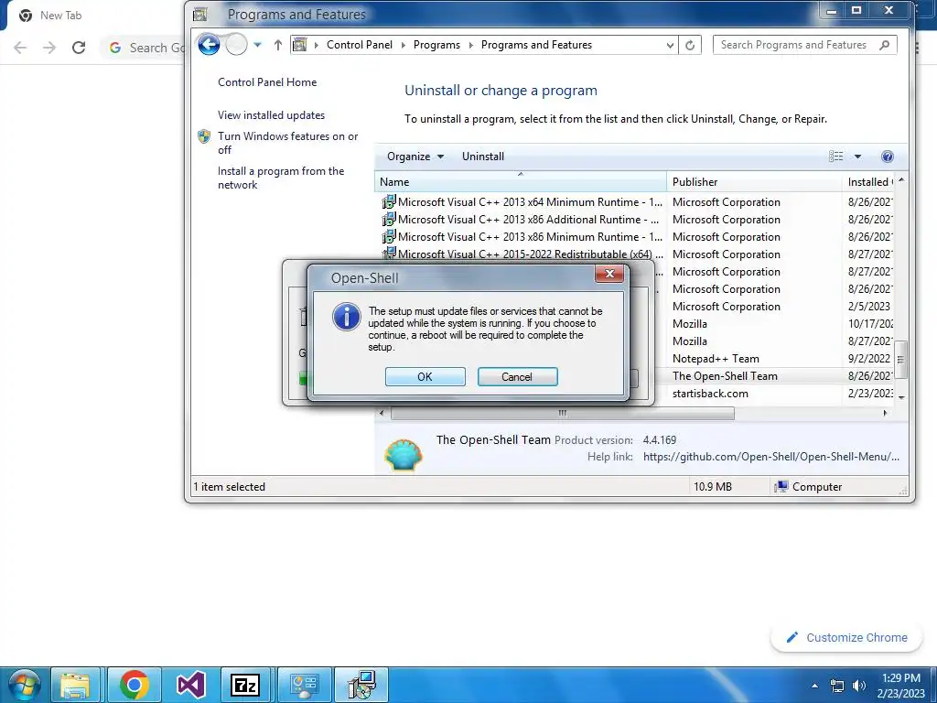Expand more view options dropdown arrow
The width and height of the screenshot is (937, 703).
pyautogui.click(x=857, y=157)
